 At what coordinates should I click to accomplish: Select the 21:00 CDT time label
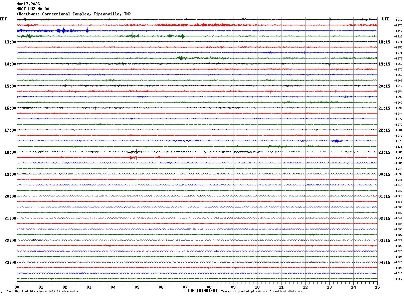(x=10, y=218)
